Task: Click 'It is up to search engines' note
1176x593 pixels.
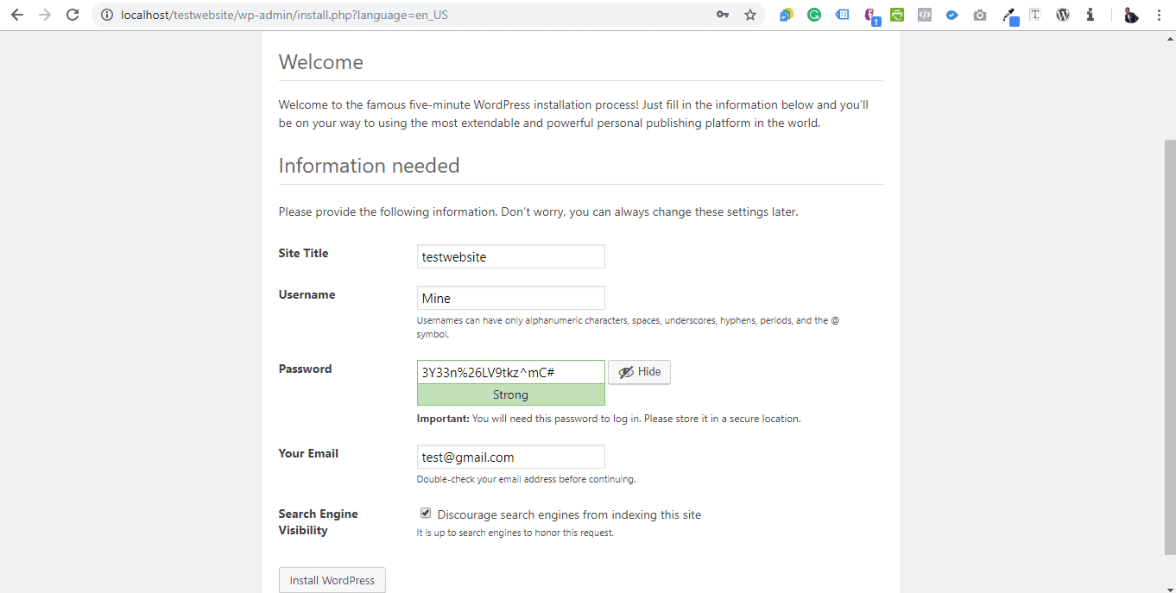Action: click(515, 533)
